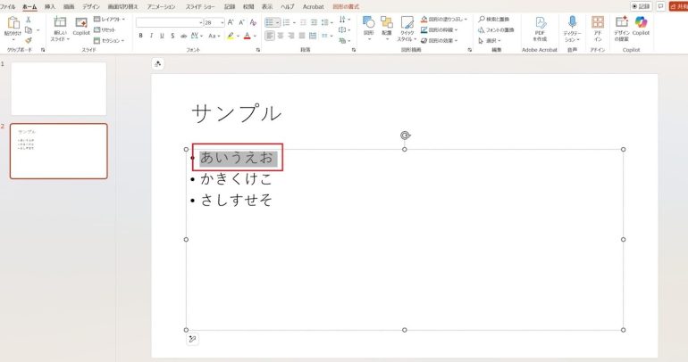Screen dimensions: 688x362
Task: Open the Layout (レイアウト) dropdown
Action: point(111,18)
